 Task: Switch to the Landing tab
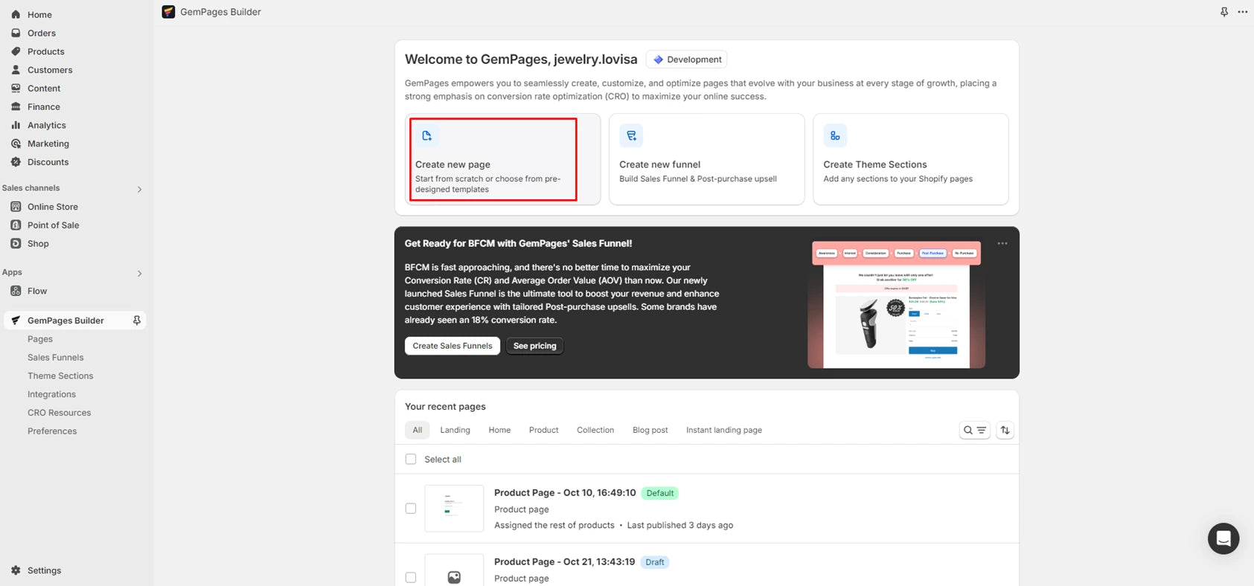(455, 430)
